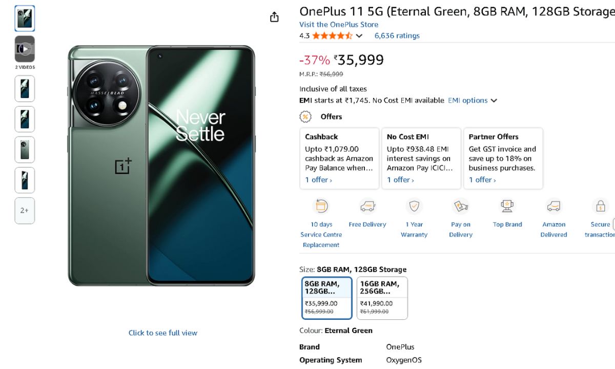
Task: Click the 1 Year Warranty shield icon
Action: click(x=414, y=206)
